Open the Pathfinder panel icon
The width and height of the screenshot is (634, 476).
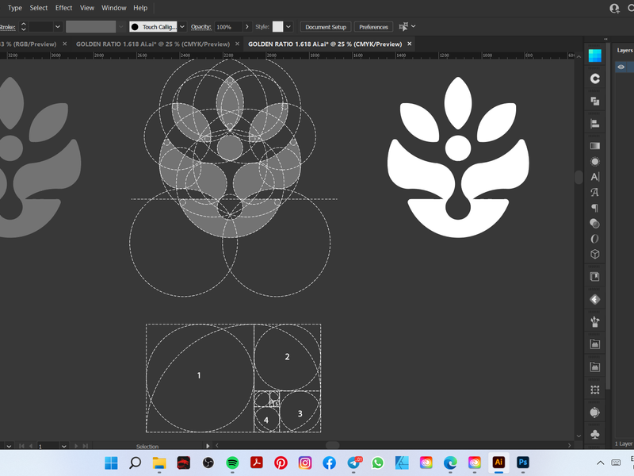(594, 101)
